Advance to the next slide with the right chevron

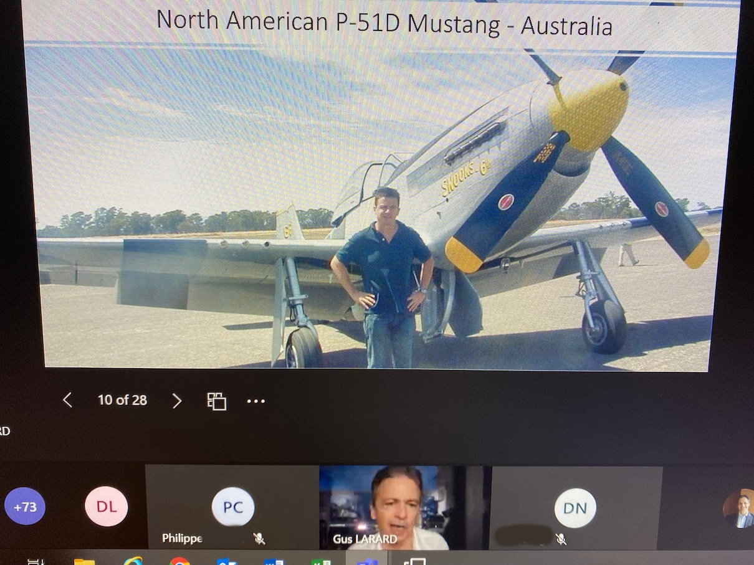click(178, 401)
